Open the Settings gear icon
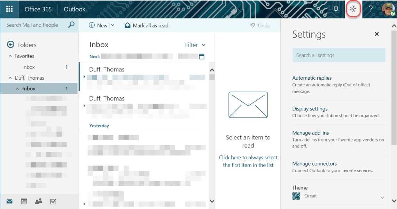Image resolution: width=397 pixels, height=209 pixels. 353,9
